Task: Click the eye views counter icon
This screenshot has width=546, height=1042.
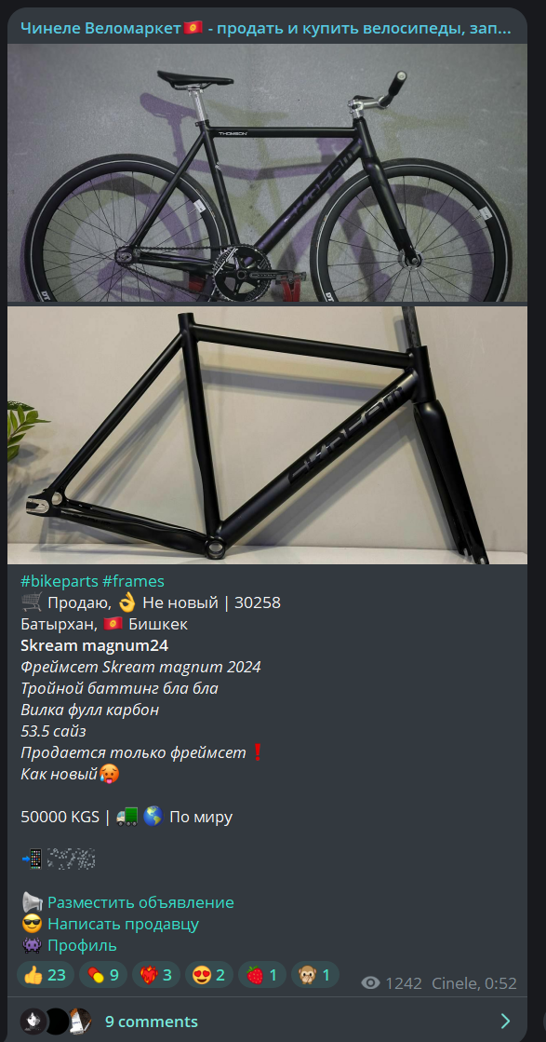Action: tap(370, 983)
